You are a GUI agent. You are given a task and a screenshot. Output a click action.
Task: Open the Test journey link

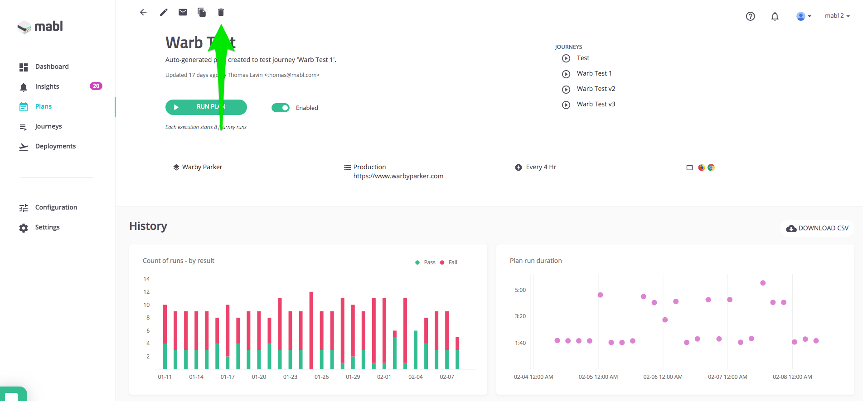coord(583,58)
